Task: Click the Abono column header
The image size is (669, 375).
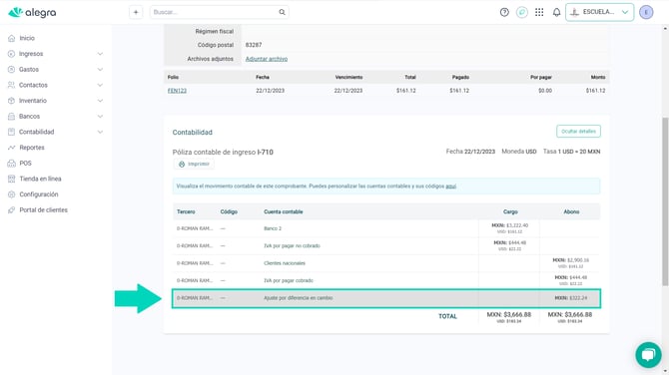Action: [x=571, y=211]
